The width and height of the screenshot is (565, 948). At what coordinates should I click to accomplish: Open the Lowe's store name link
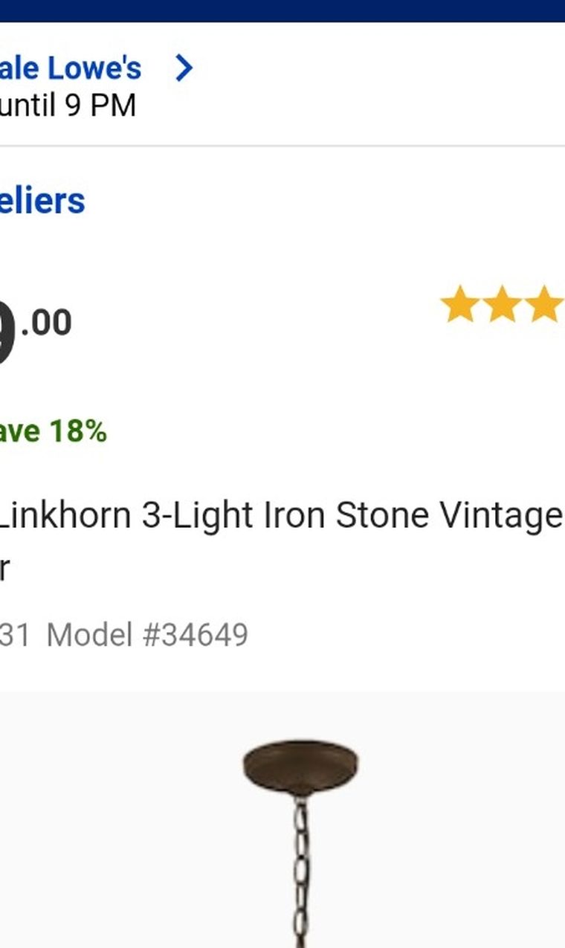(x=71, y=68)
